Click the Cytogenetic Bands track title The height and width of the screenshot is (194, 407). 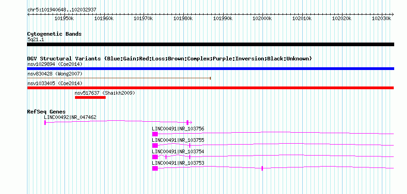[54, 34]
